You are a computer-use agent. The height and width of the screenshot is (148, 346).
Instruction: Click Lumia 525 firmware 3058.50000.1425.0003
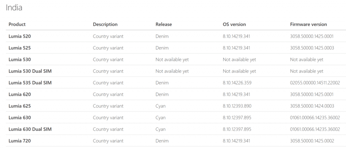pyautogui.click(x=312, y=48)
